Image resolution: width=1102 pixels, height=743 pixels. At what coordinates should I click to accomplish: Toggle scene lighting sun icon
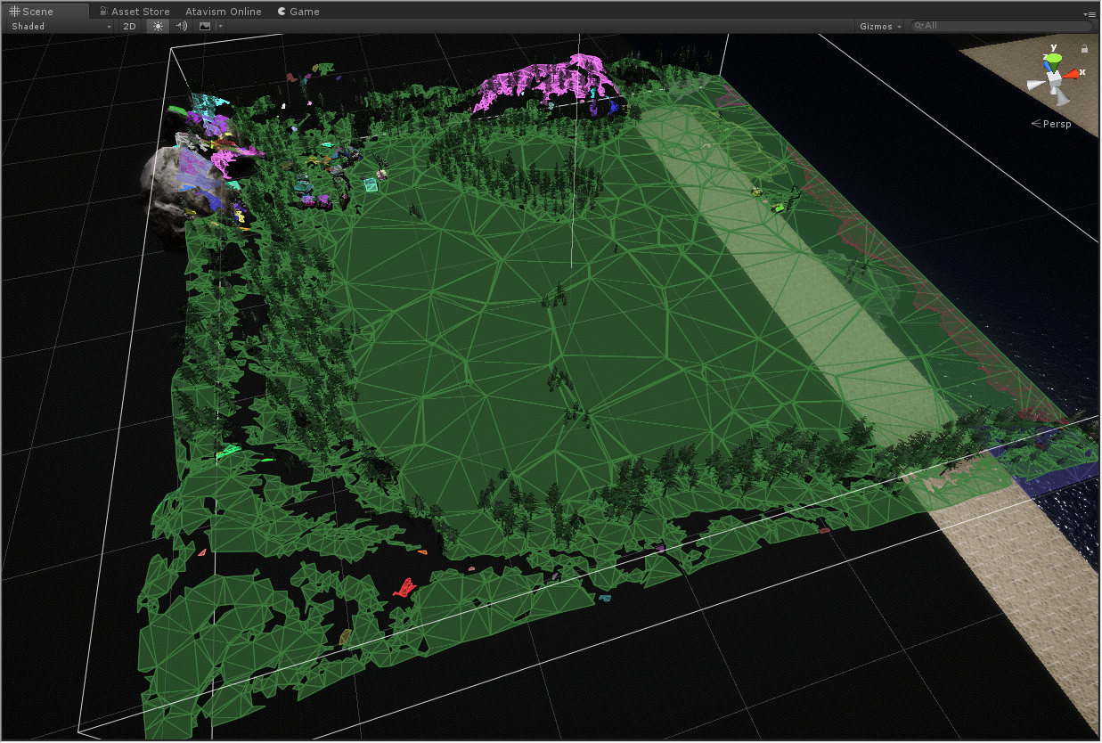pyautogui.click(x=158, y=26)
